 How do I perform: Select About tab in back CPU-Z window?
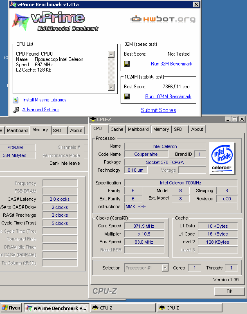click(76, 130)
